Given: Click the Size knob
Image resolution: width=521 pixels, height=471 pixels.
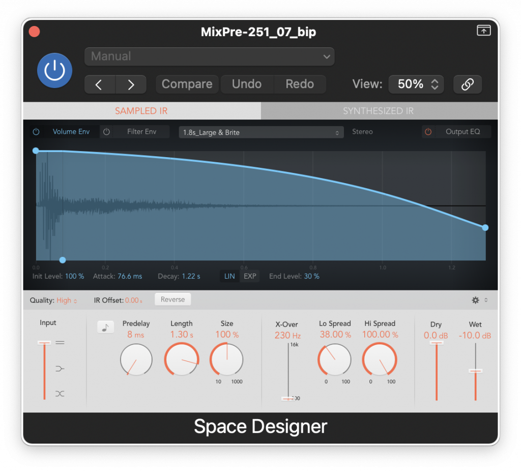Looking at the screenshot, I should click(x=227, y=360).
